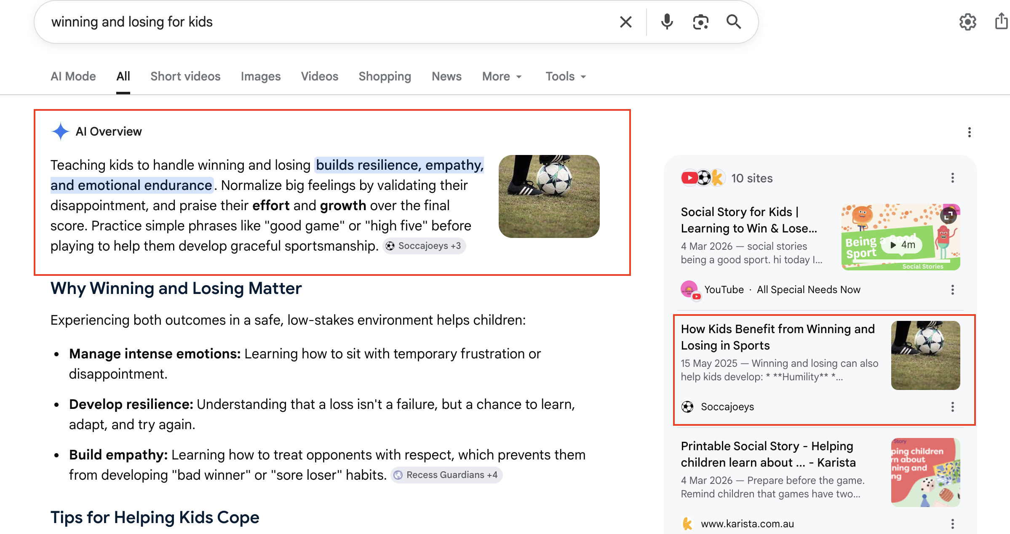Viewport: 1010px width, 534px height.
Task: Click the AI Overview sparkle icon
Action: [x=60, y=131]
